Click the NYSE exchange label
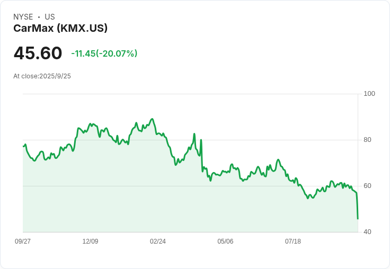This screenshot has height=269, width=390. point(23,17)
